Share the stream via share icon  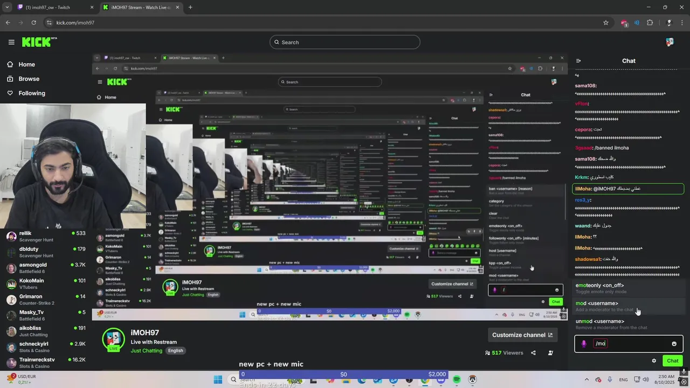pyautogui.click(x=533, y=353)
